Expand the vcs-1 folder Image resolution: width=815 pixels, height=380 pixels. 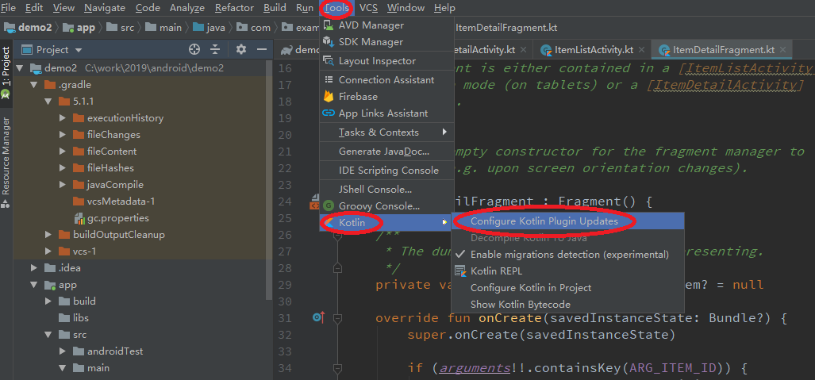pyautogui.click(x=48, y=251)
